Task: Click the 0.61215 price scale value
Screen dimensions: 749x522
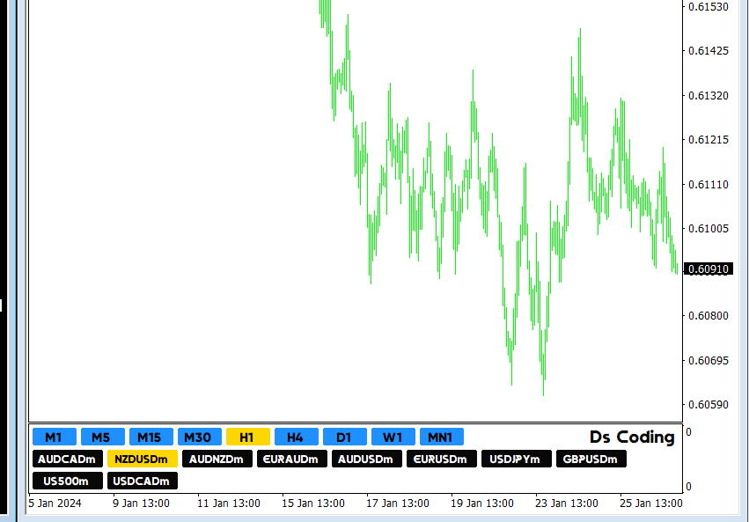Action: click(709, 139)
